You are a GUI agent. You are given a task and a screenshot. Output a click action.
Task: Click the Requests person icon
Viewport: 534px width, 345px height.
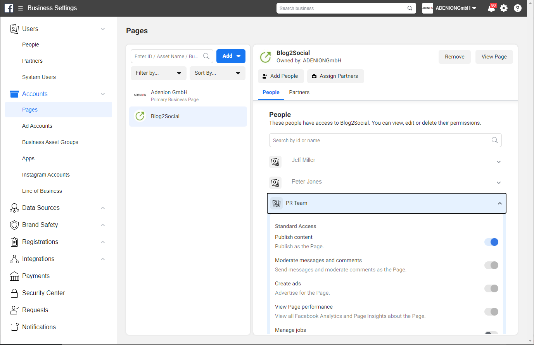coord(14,310)
